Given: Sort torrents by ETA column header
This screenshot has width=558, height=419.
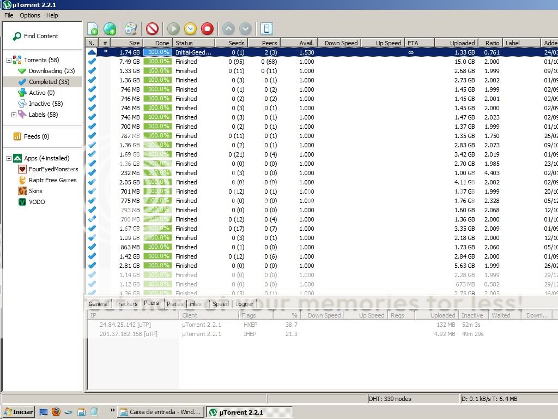Looking at the screenshot, I should click(420, 43).
